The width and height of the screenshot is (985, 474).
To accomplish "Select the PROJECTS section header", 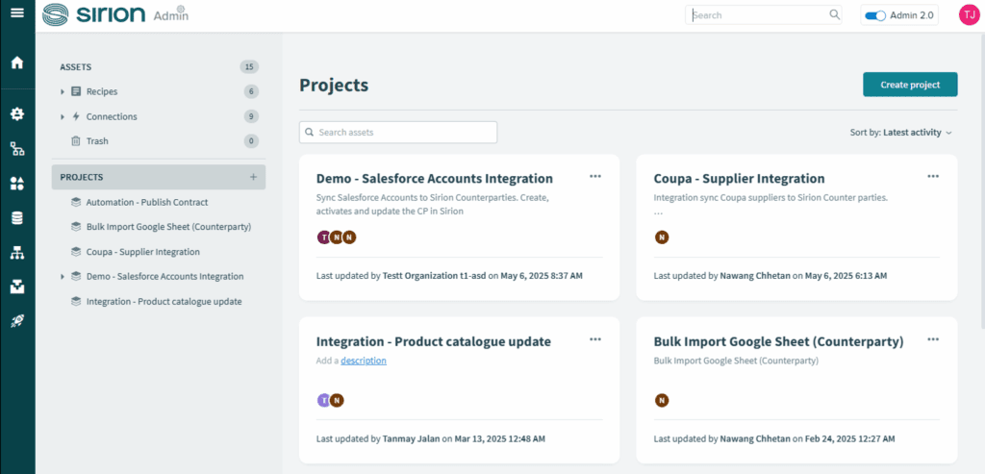I will [x=159, y=177].
